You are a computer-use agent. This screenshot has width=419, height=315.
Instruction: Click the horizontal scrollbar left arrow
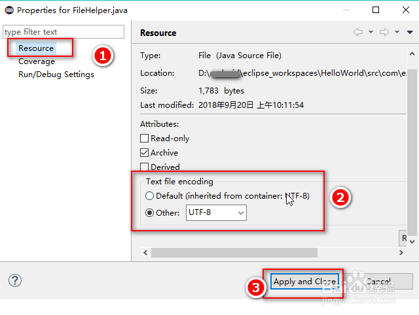click(144, 252)
